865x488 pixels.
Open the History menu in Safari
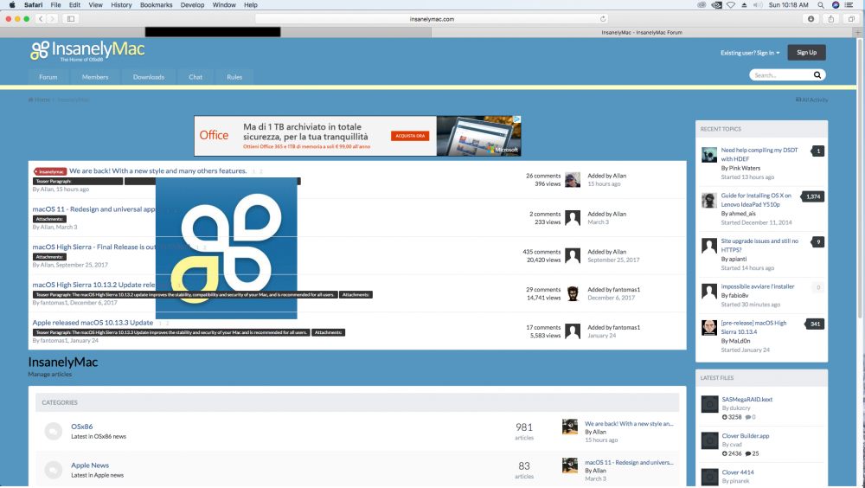[x=121, y=5]
